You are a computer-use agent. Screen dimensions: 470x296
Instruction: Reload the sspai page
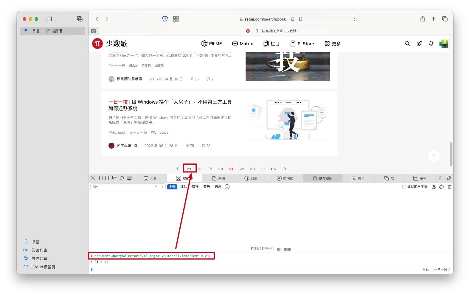point(356,19)
